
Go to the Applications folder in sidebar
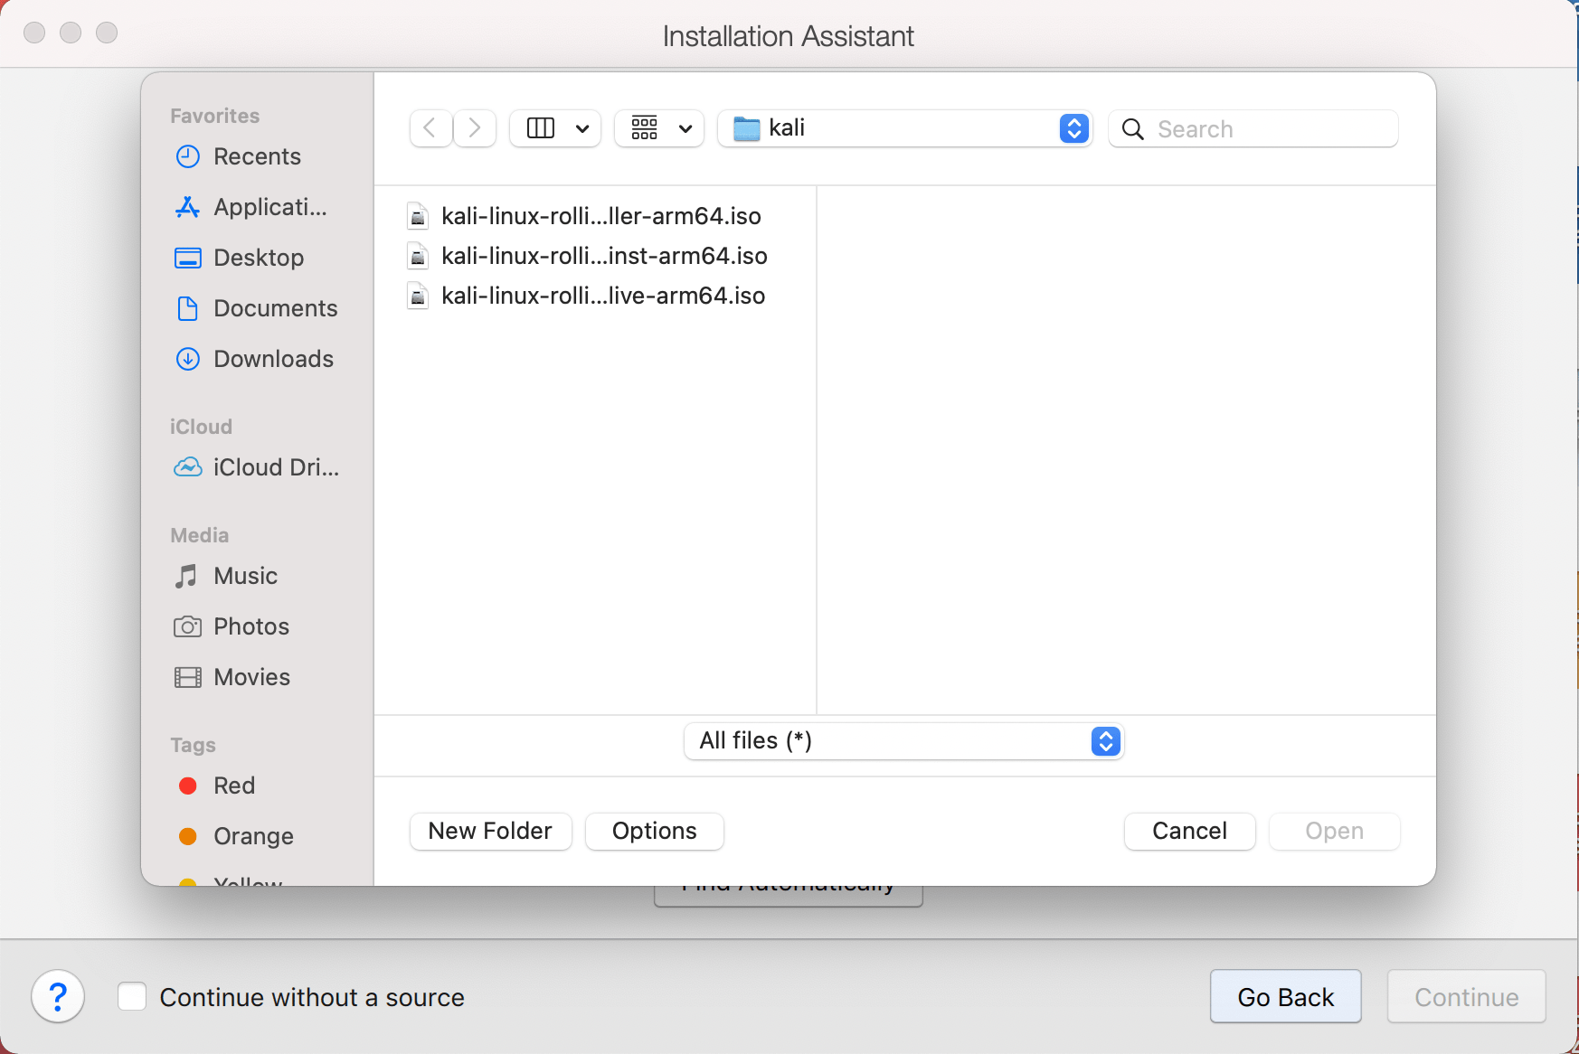tap(269, 207)
